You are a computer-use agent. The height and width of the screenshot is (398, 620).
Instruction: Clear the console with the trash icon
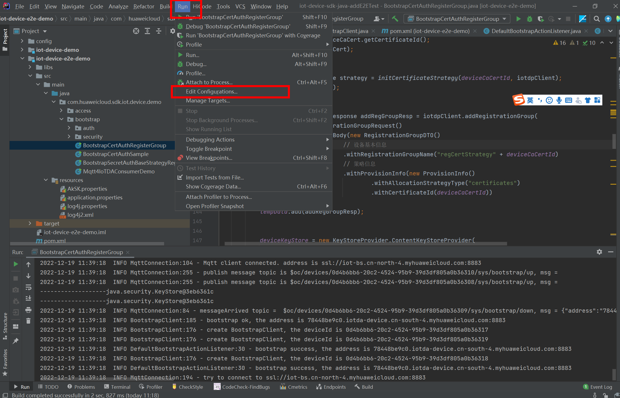[x=28, y=321]
